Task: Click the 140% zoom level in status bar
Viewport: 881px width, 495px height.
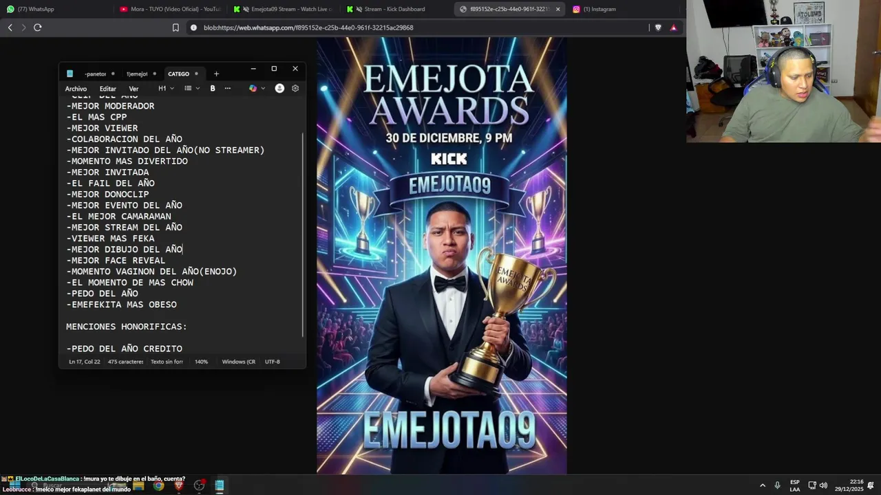Action: tap(201, 362)
